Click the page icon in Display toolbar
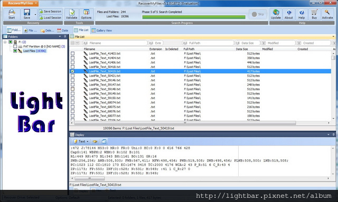This screenshot has height=202, width=338. (104, 141)
